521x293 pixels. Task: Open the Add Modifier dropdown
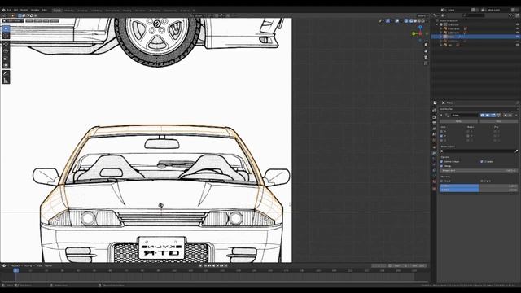coord(479,109)
